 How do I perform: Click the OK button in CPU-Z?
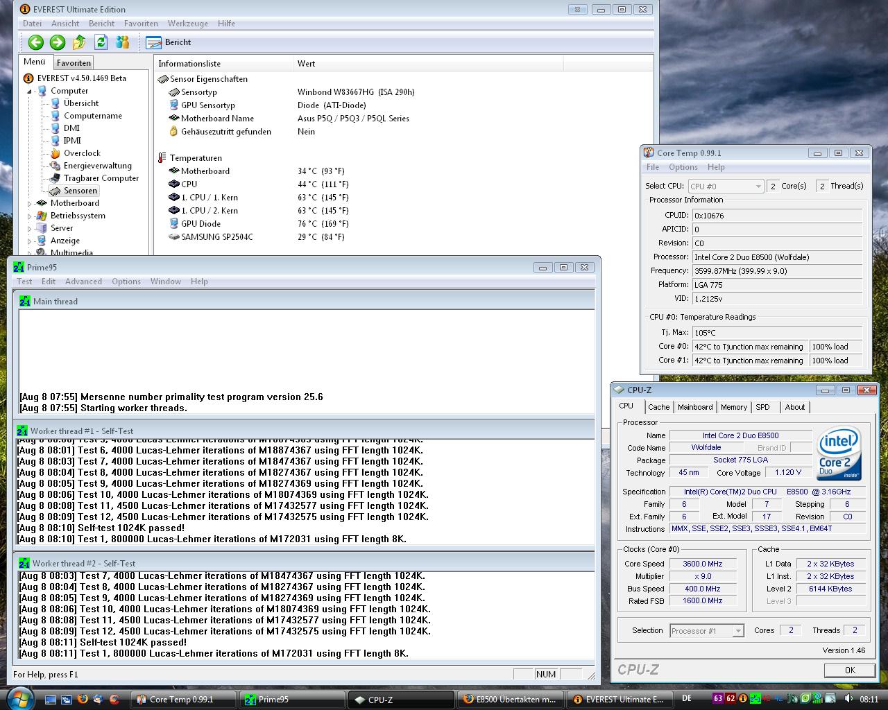pos(850,670)
